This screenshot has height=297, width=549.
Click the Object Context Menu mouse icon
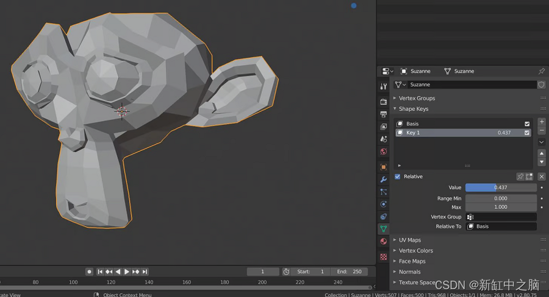click(96, 295)
